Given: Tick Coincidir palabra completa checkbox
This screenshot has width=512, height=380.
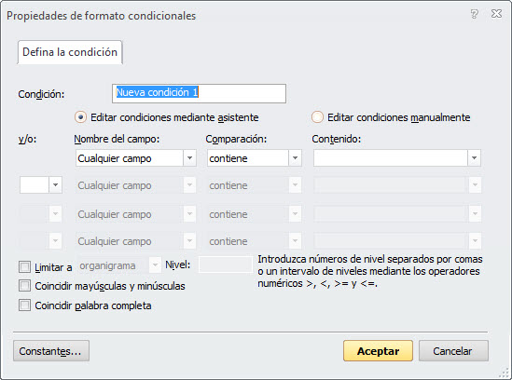Looking at the screenshot, I should click(24, 305).
